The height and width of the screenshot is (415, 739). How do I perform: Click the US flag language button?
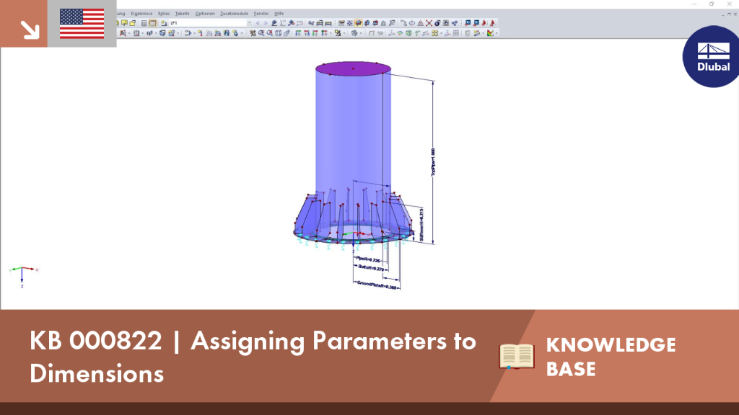coord(82,24)
